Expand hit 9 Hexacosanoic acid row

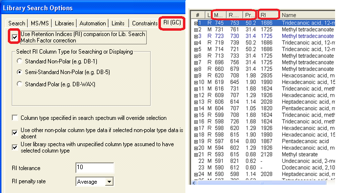click(196, 76)
